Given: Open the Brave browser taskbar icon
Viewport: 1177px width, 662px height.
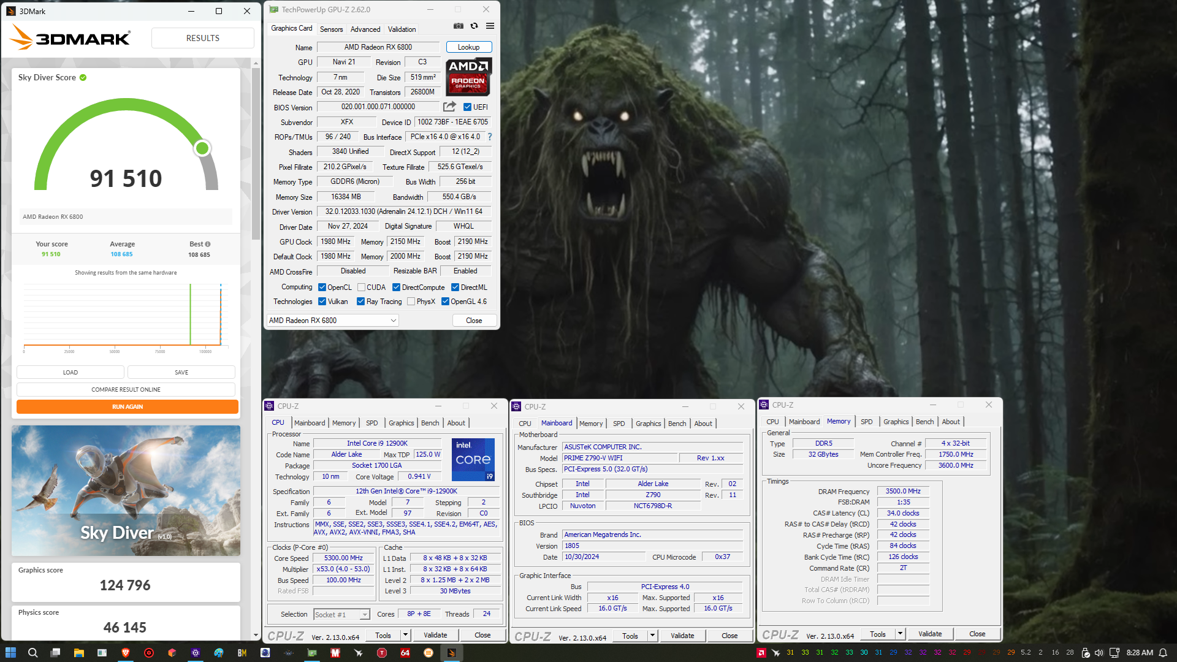Looking at the screenshot, I should coord(126,653).
